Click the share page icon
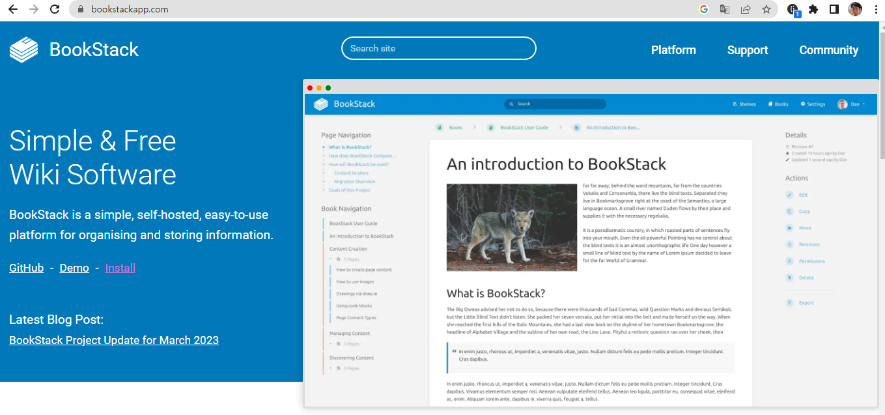 pos(746,9)
